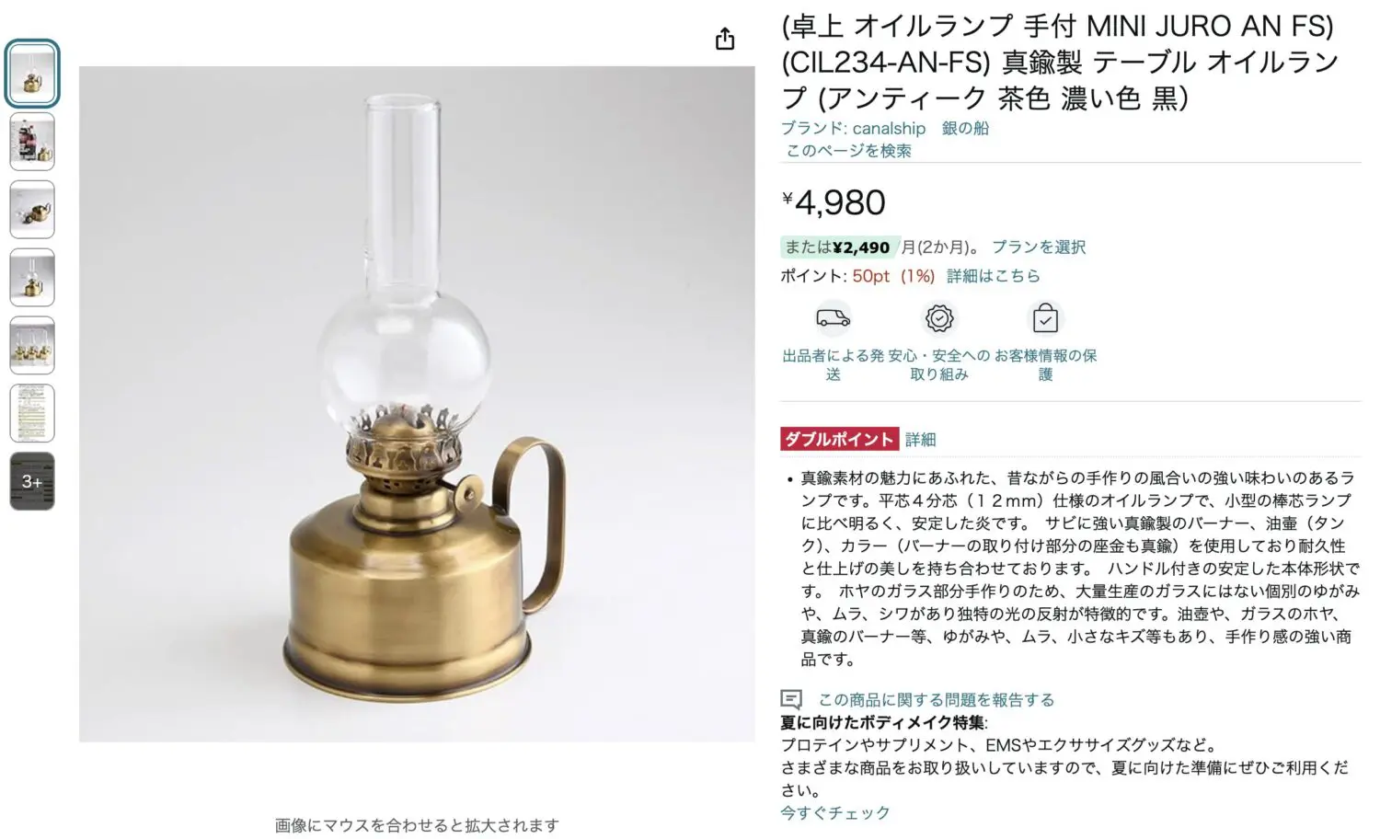This screenshot has width=1380, height=839.
Task: Click 詳細 next to ダブルポイント badge
Action: (x=920, y=440)
